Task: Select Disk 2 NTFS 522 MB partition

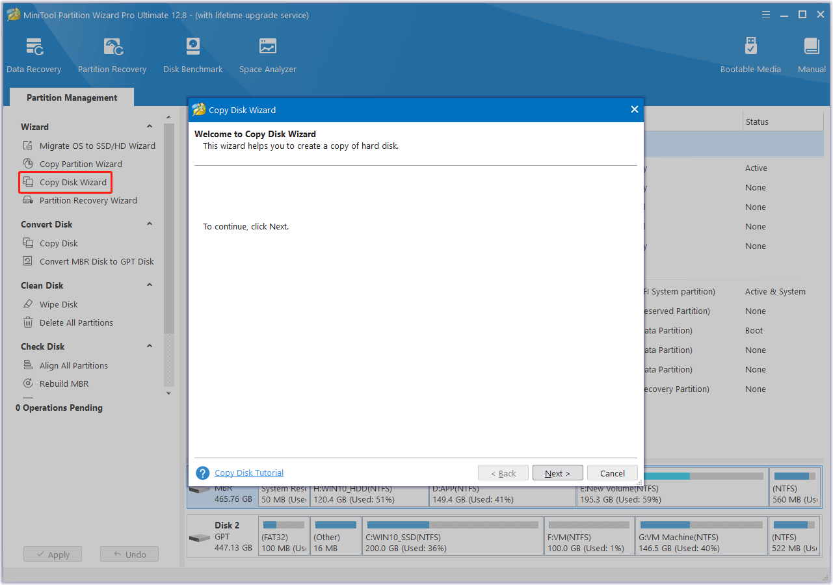Action: 795,536
